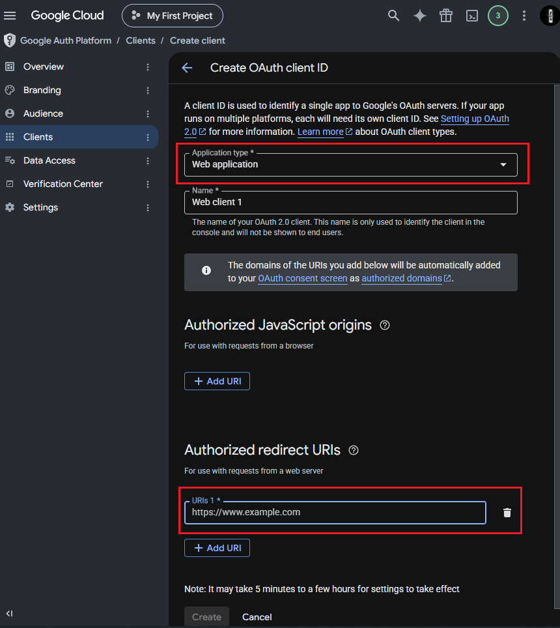Add URI under JavaScript origins
Image resolution: width=560 pixels, height=628 pixels.
click(x=217, y=381)
